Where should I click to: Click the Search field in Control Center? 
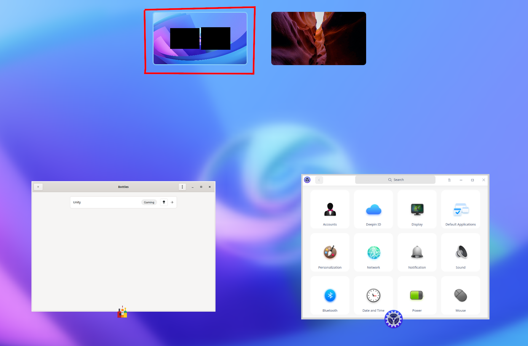coord(395,180)
